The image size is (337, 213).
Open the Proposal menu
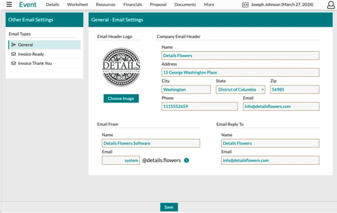pos(158,4)
